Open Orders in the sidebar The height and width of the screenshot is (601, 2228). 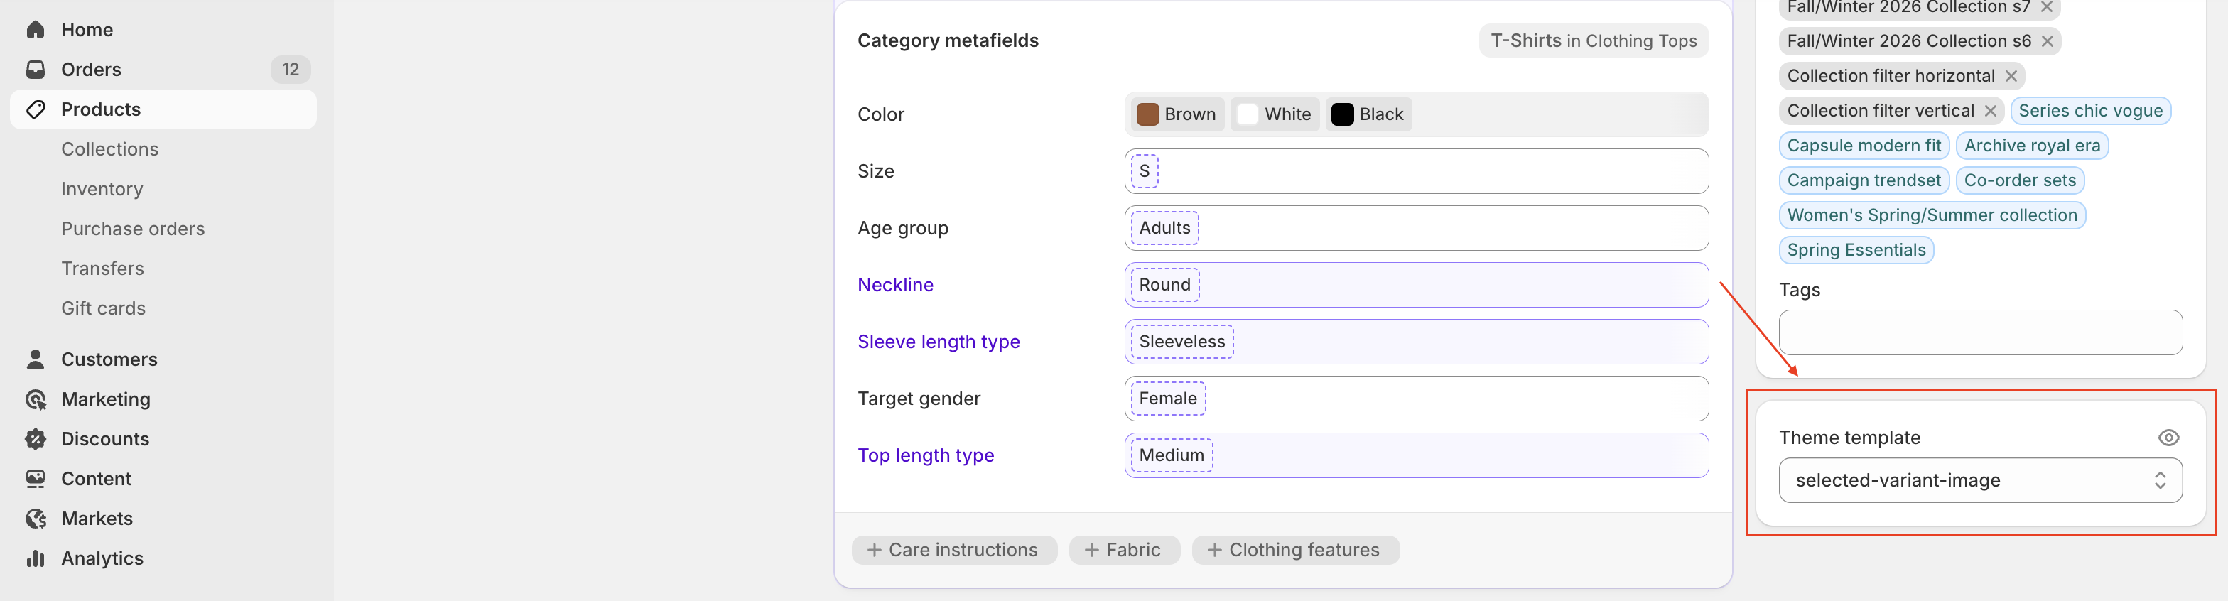point(163,69)
